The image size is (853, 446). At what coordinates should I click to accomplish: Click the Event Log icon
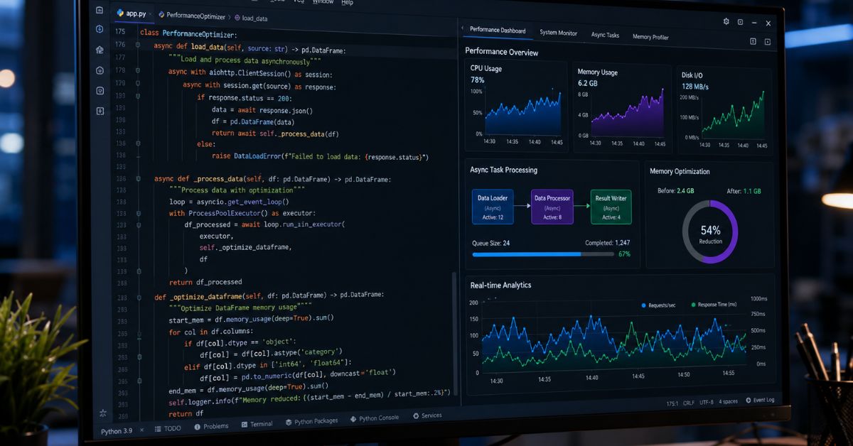[x=749, y=400]
